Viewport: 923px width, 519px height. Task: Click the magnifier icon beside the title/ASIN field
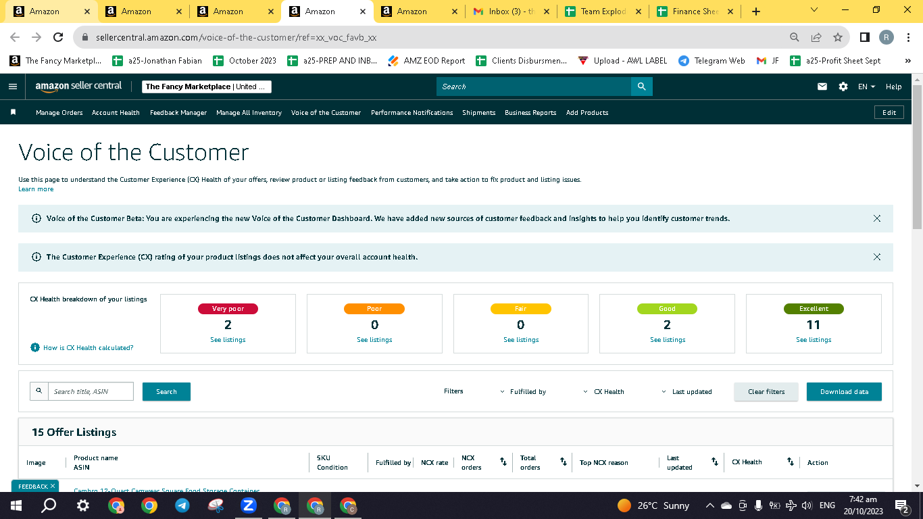click(39, 391)
